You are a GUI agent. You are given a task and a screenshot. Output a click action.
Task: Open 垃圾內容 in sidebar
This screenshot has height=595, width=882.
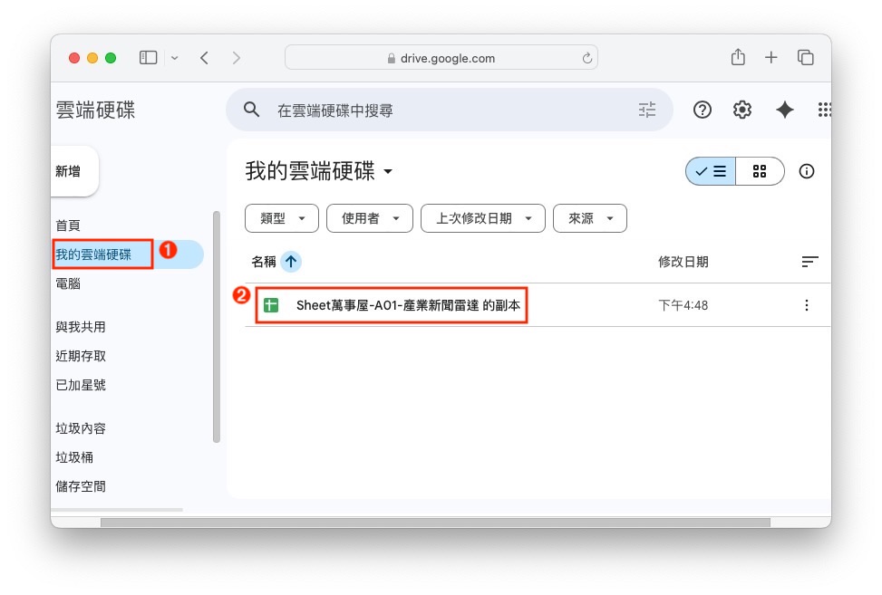pos(81,428)
